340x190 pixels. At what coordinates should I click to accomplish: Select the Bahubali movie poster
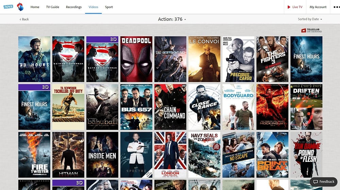[x=102, y=107]
